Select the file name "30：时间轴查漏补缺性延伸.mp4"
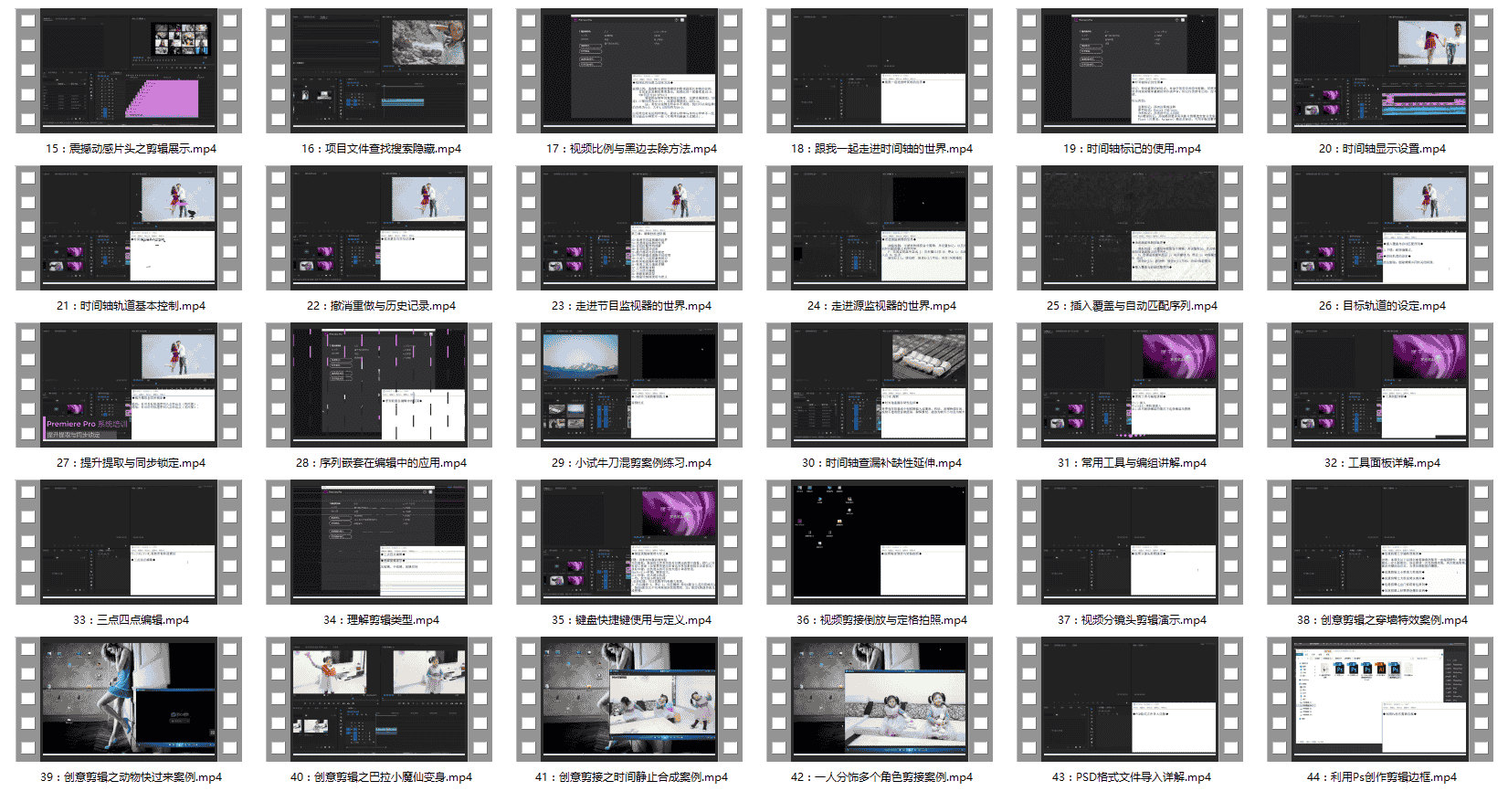Screen dimensions: 1508x791 [x=881, y=463]
